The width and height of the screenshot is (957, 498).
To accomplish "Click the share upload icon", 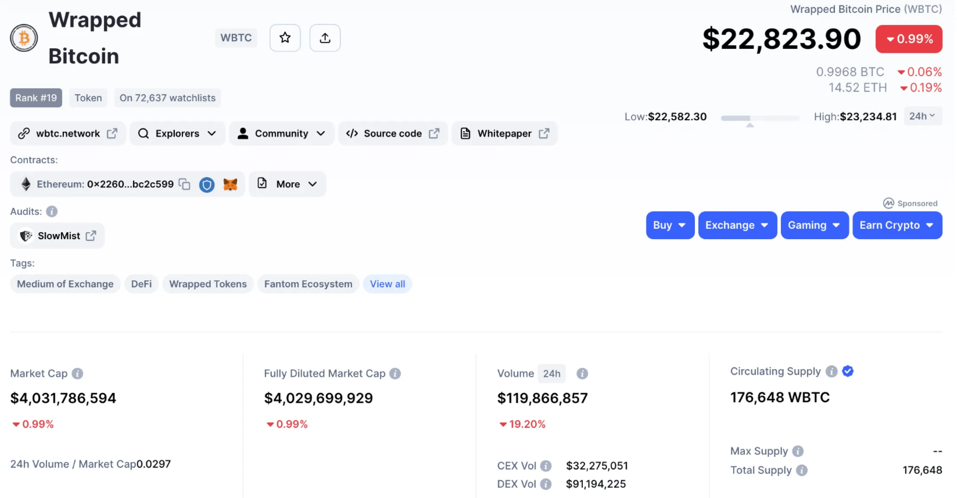I will [x=325, y=38].
